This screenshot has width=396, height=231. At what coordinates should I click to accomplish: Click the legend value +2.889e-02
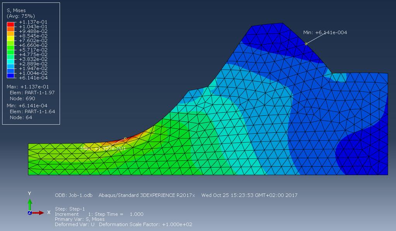coord(33,64)
